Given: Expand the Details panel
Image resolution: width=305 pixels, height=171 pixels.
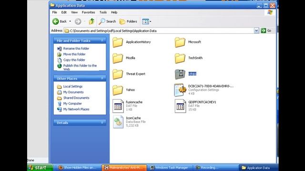Looking at the screenshot, I should [x=102, y=123].
